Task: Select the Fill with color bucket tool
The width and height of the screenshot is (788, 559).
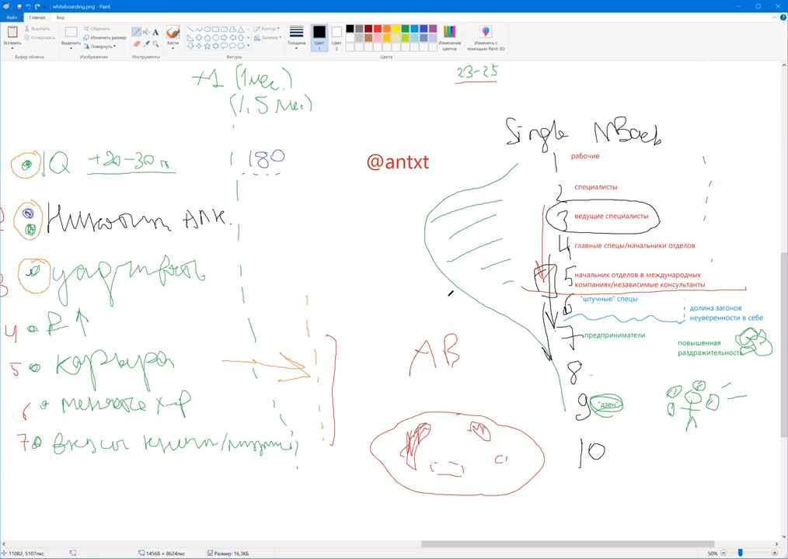Action: click(x=146, y=32)
